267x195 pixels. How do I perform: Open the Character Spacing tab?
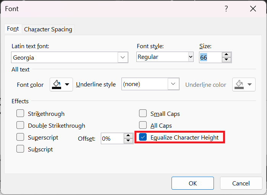click(x=48, y=29)
